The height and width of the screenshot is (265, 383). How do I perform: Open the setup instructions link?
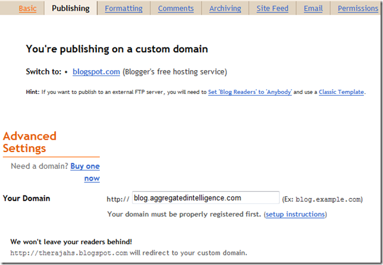pyautogui.click(x=296, y=214)
